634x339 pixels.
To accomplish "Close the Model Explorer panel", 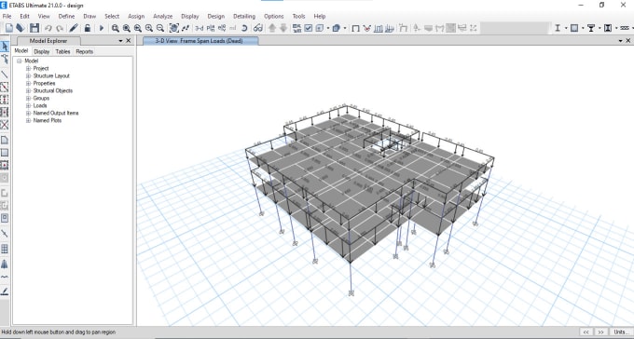I will [x=128, y=41].
